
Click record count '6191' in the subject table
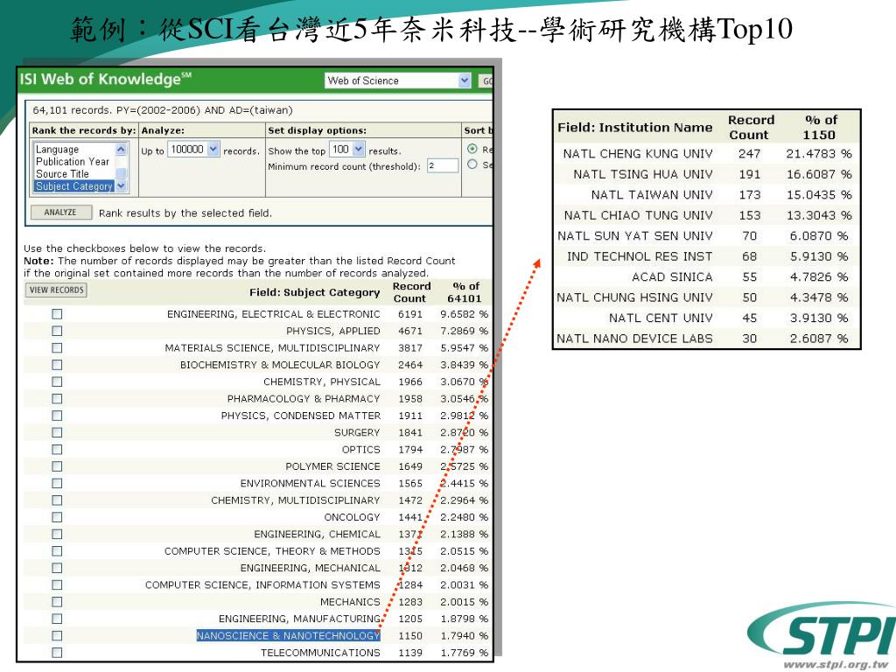410,314
